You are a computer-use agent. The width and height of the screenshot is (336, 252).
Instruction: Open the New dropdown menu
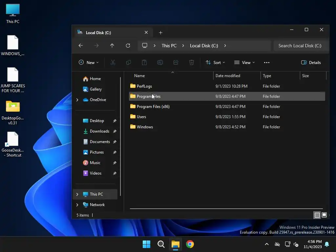[89, 62]
